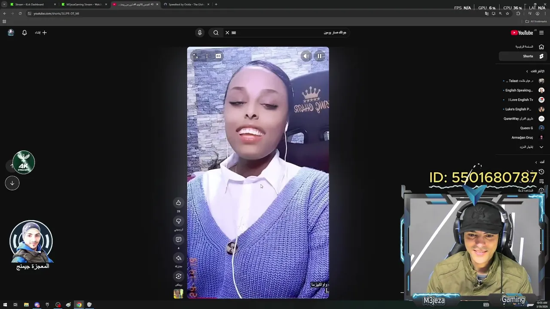Pause the Shorts video
The height and width of the screenshot is (309, 550).
[319, 56]
